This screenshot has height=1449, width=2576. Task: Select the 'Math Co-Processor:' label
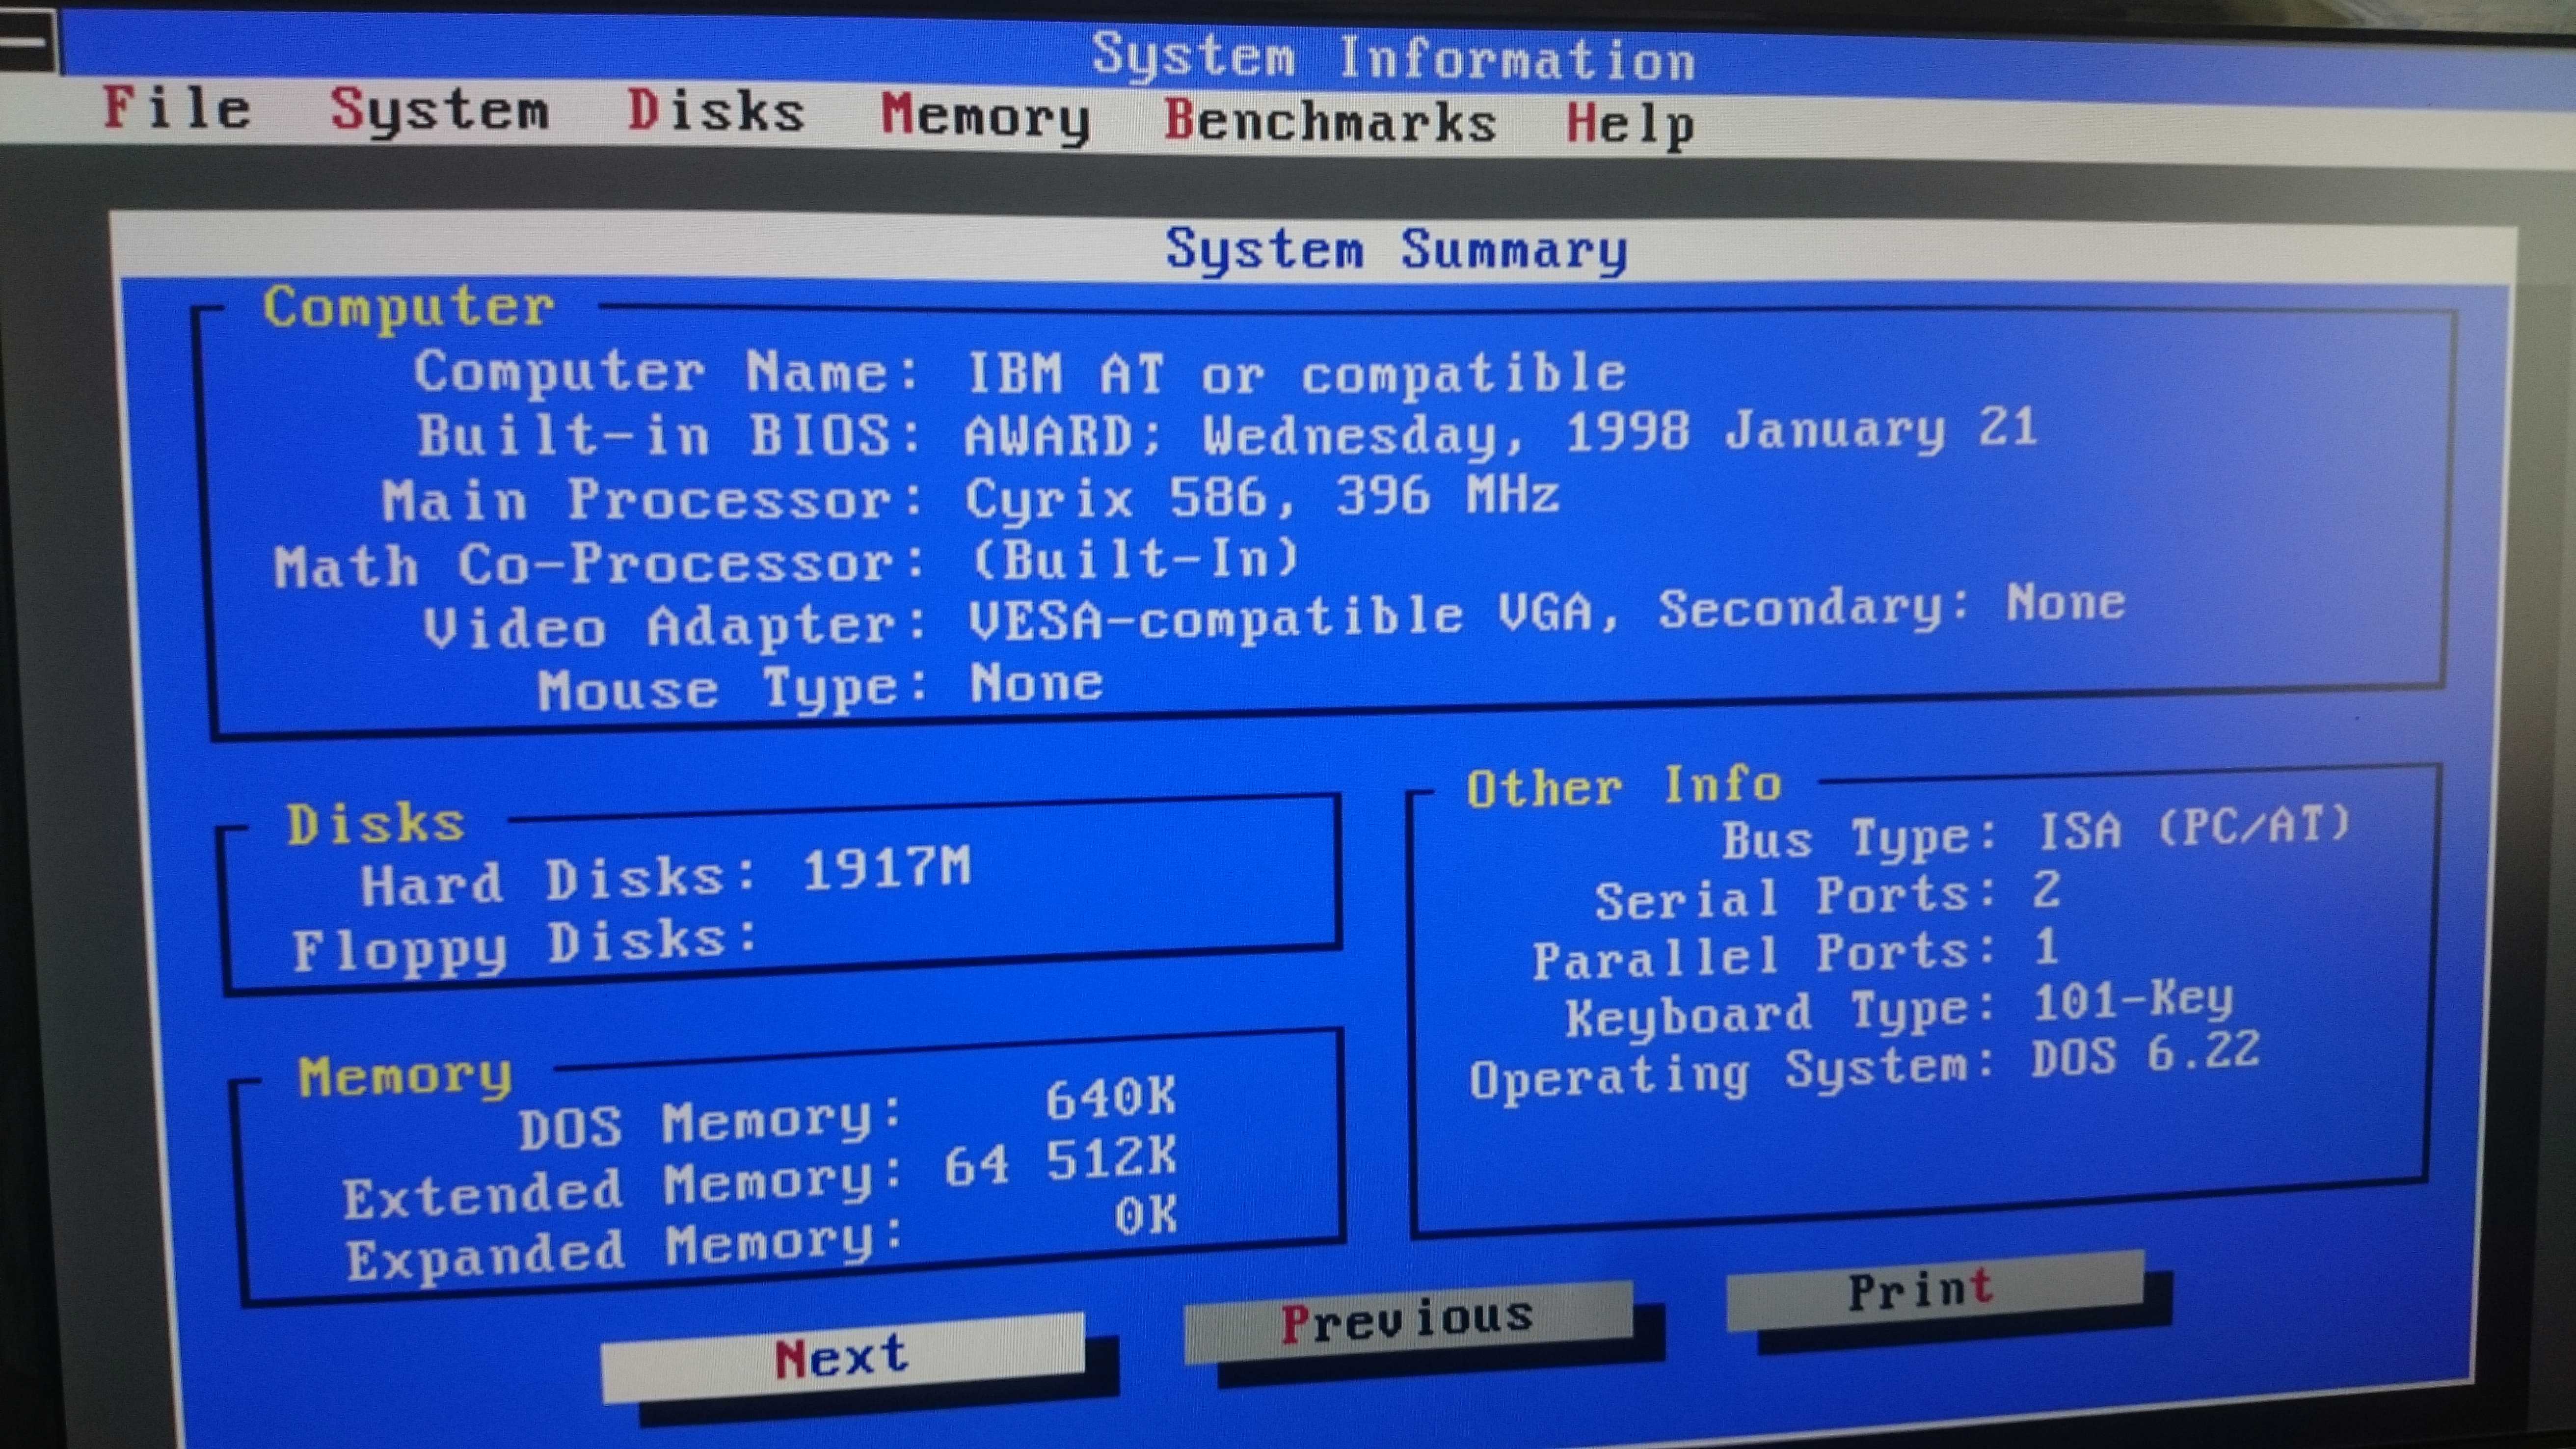point(600,565)
